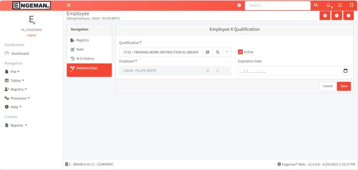The width and height of the screenshot is (358, 170).
Task: Uncheck the Active checkbox
Action: (x=240, y=52)
